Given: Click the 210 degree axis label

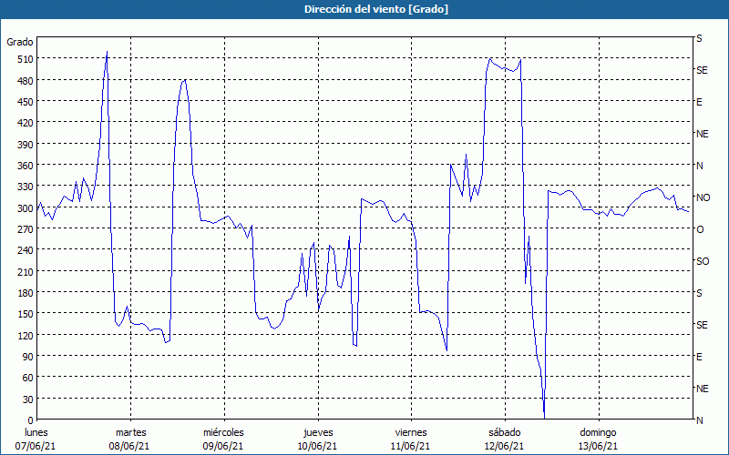Looking at the screenshot, I should click(26, 271).
